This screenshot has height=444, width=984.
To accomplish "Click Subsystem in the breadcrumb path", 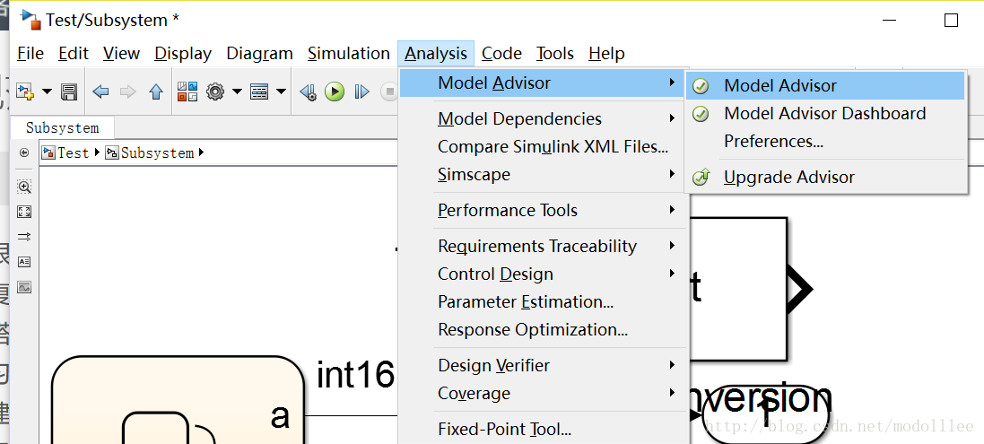I will pos(157,152).
